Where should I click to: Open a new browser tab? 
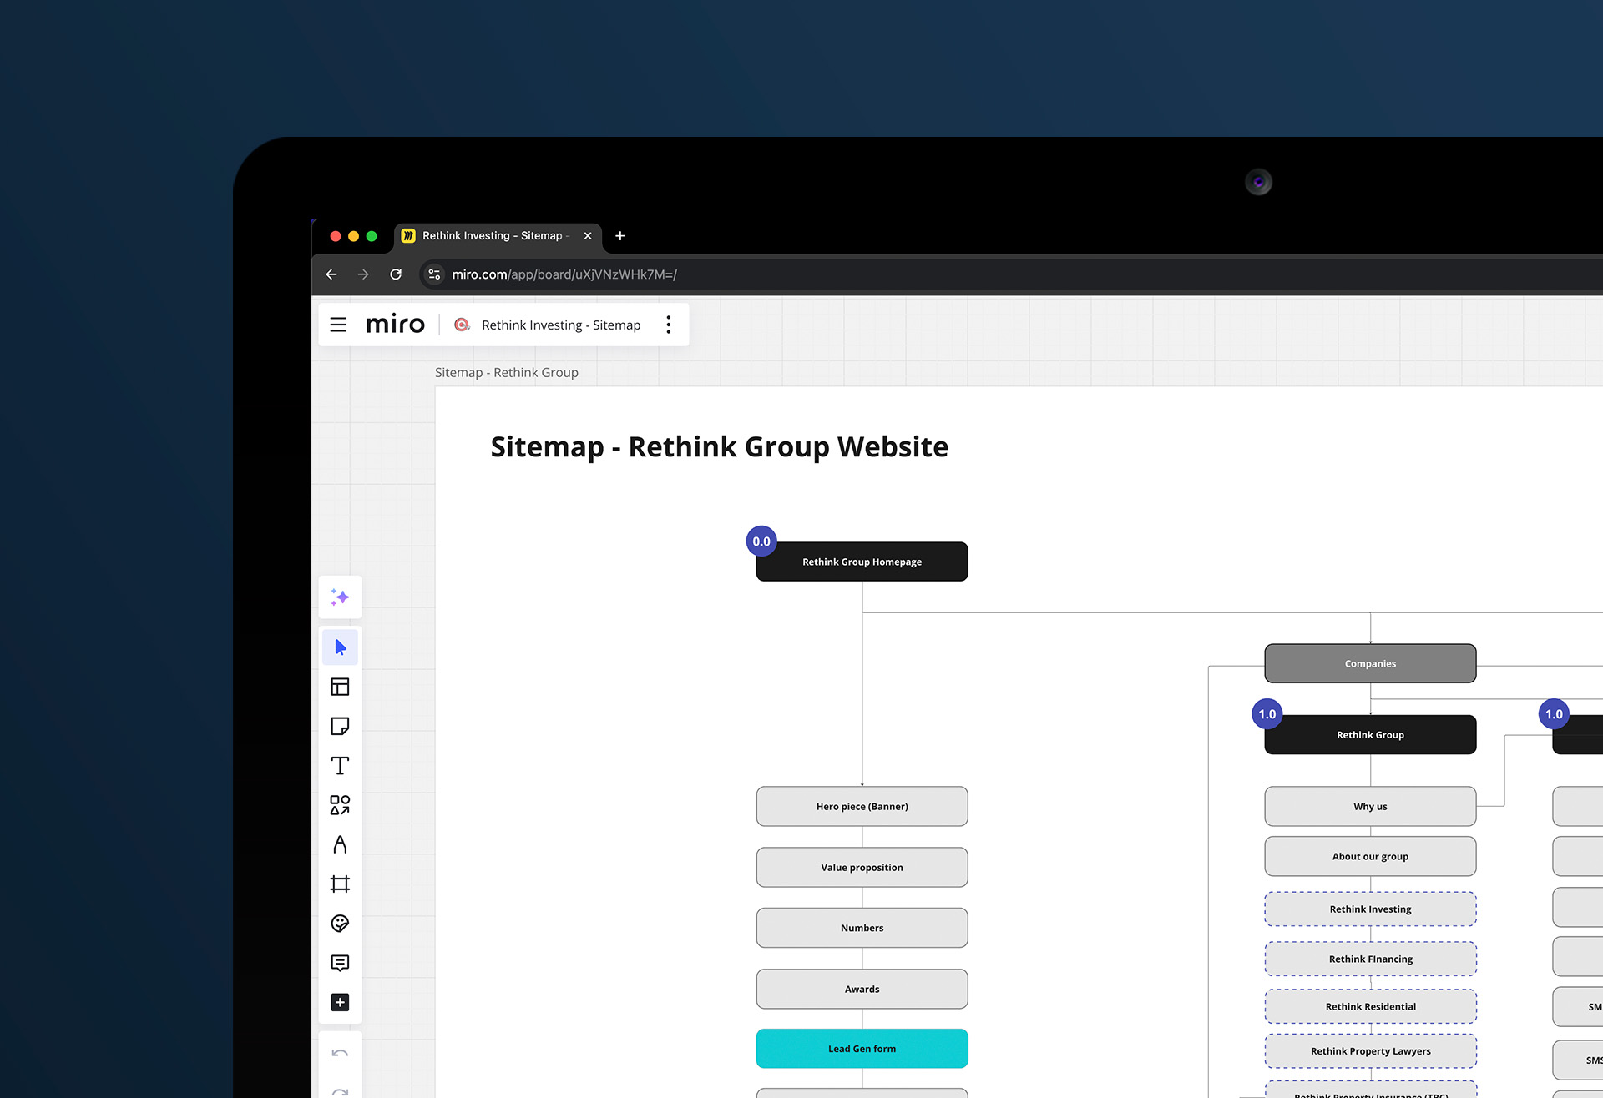[619, 236]
